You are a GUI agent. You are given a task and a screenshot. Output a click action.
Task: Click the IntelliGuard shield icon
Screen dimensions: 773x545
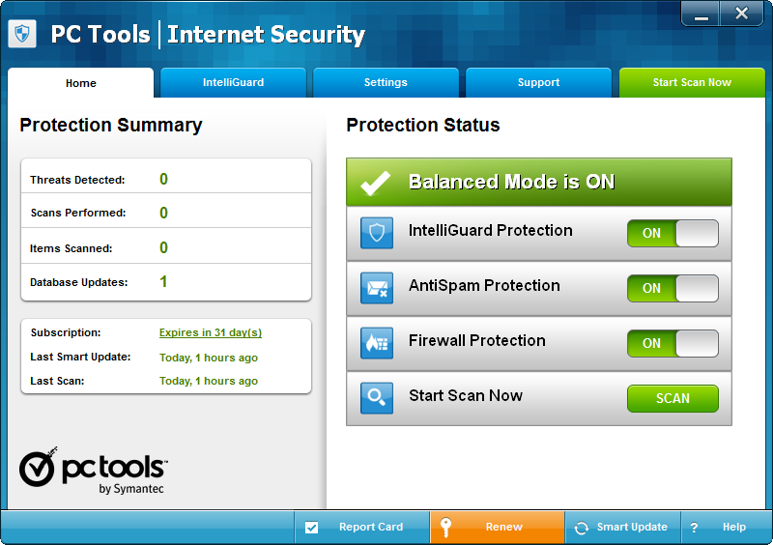(x=377, y=233)
